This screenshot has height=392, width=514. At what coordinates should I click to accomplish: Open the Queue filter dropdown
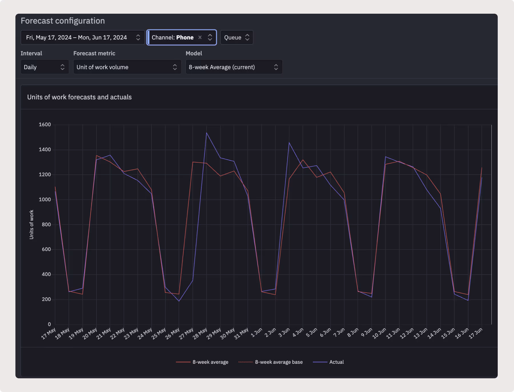coord(237,37)
